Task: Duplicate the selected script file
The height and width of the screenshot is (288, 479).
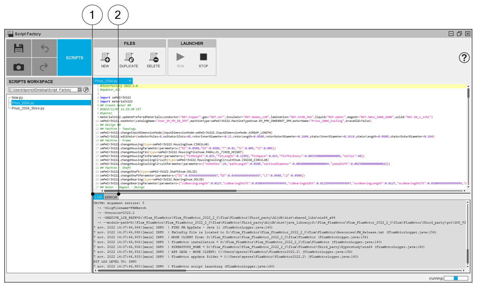Action: 129,60
